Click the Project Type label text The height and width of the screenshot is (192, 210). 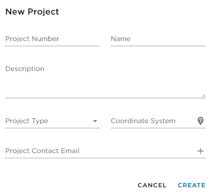point(27,121)
